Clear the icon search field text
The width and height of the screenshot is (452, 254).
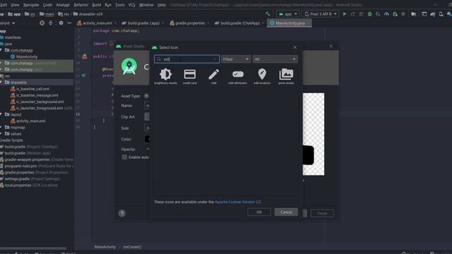tap(215, 59)
